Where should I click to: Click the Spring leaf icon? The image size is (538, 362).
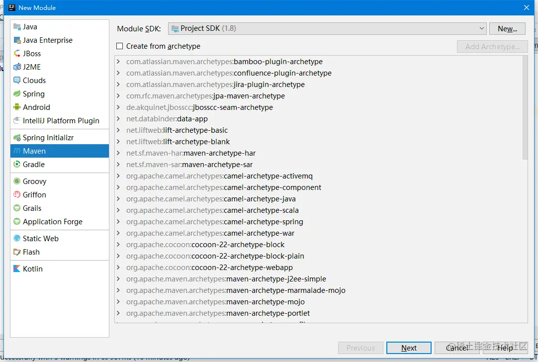pos(17,93)
